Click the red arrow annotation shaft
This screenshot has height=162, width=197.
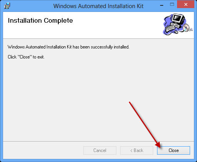click(144, 123)
